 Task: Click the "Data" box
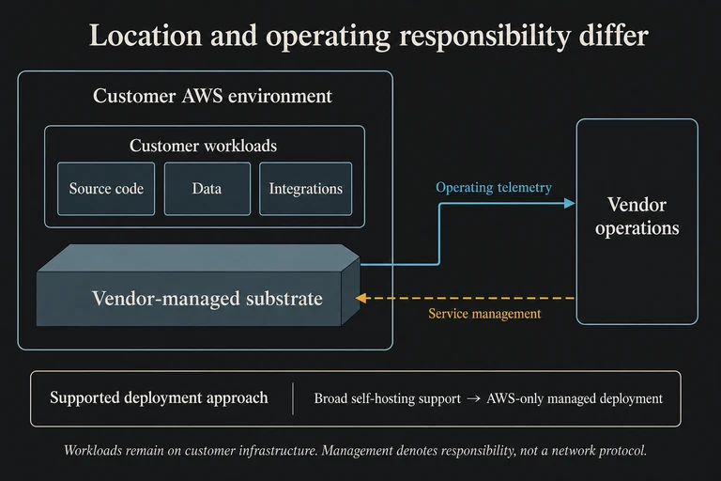click(x=207, y=189)
